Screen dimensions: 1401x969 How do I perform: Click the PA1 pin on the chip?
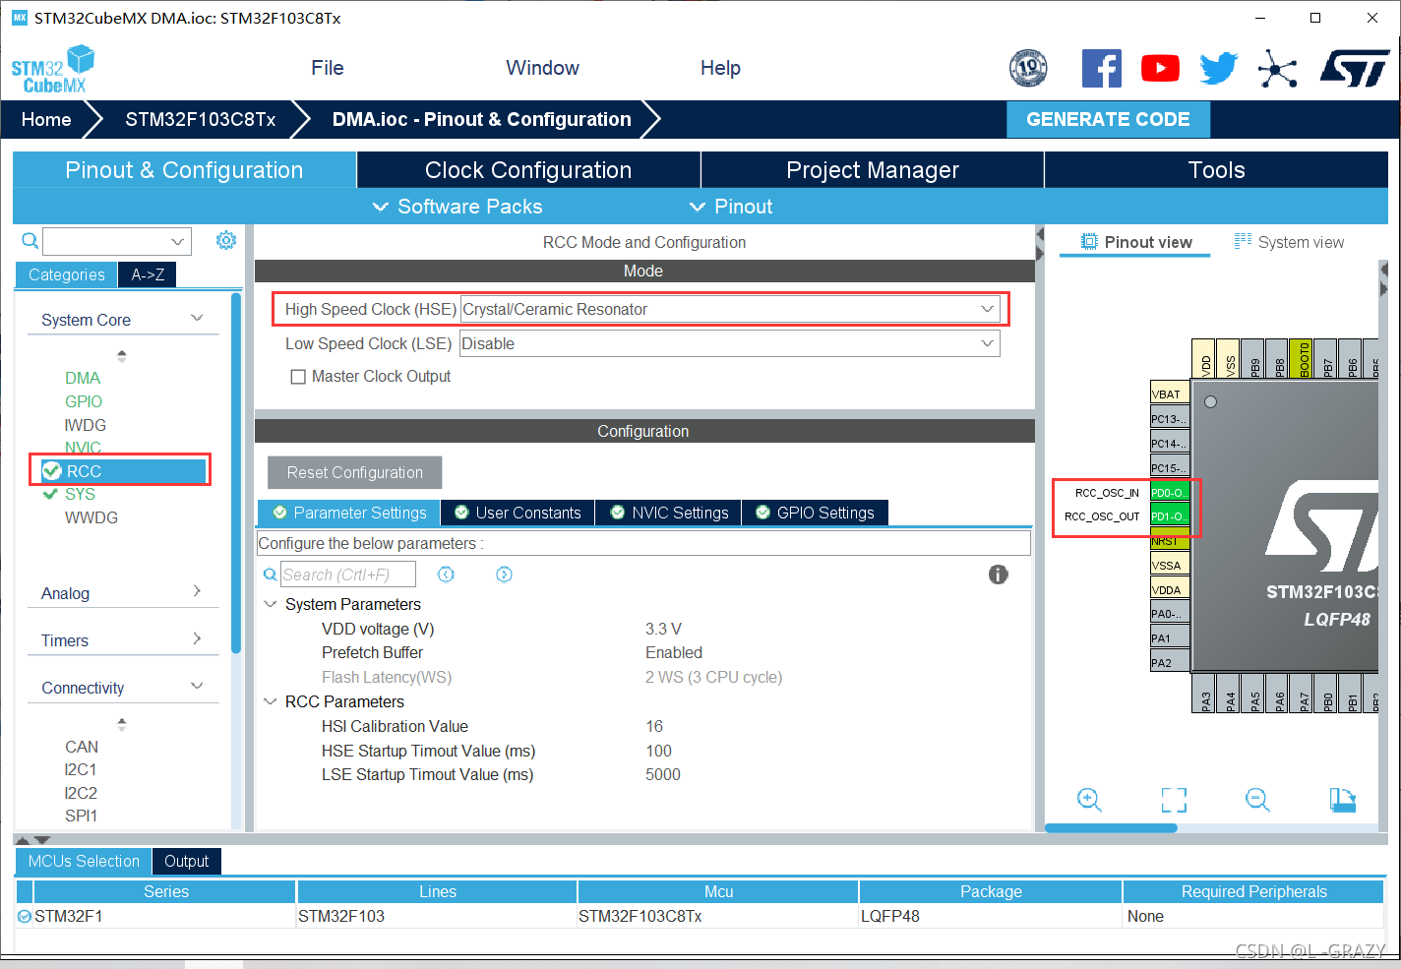(1170, 637)
